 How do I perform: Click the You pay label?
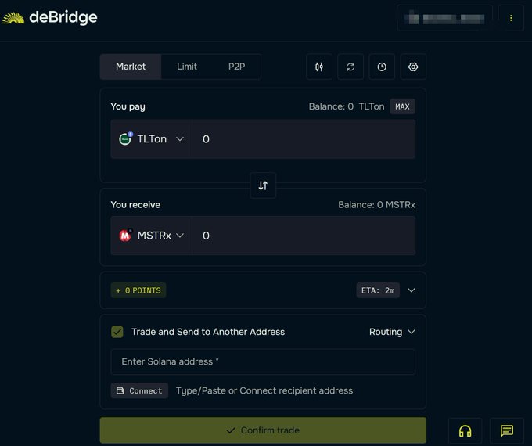pos(128,106)
